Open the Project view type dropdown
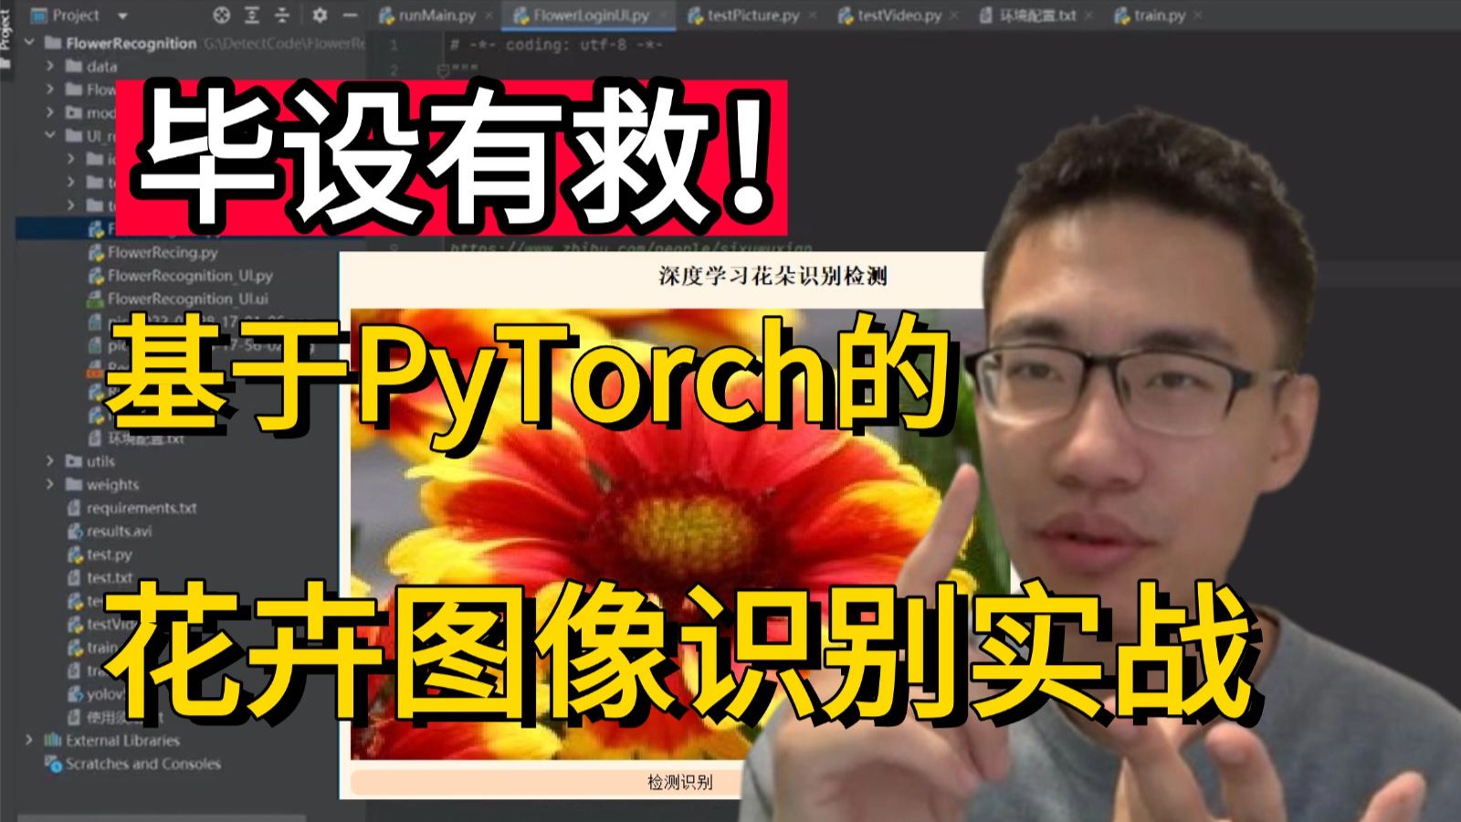Screen dimensions: 1461x822 click(x=122, y=16)
